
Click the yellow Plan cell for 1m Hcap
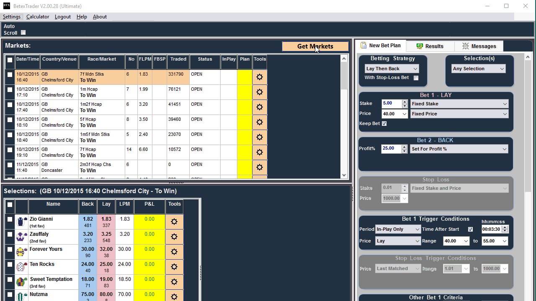click(x=245, y=92)
